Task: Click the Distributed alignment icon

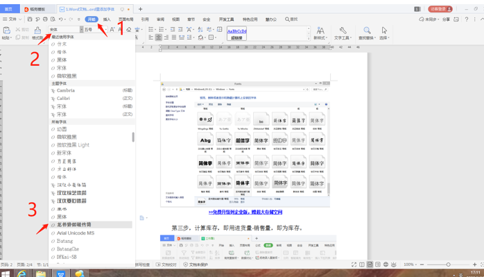Action: click(182, 37)
